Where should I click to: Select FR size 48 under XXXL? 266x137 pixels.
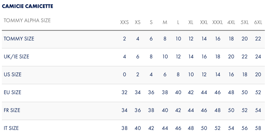[x=217, y=110]
